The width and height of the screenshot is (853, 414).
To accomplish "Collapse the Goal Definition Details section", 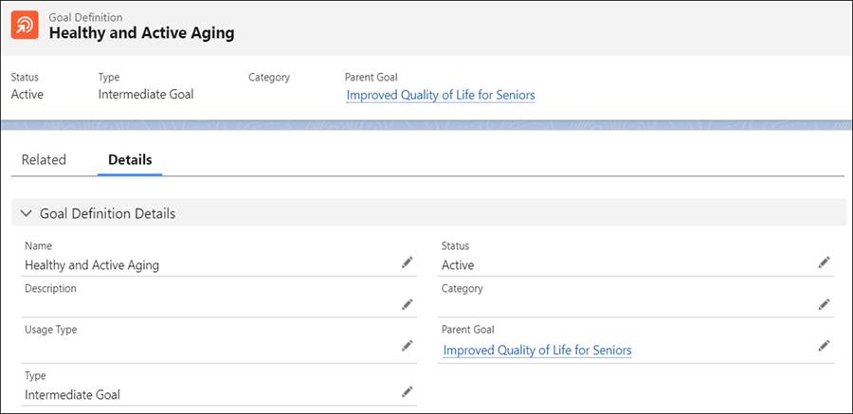I will pyautogui.click(x=27, y=213).
